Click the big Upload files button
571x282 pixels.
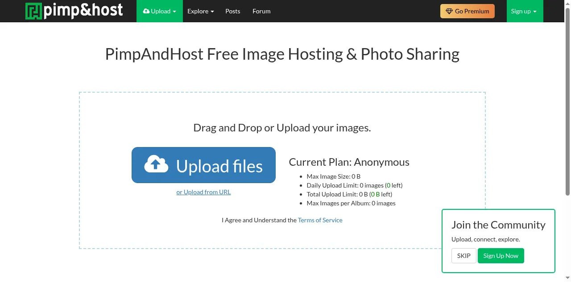(203, 165)
